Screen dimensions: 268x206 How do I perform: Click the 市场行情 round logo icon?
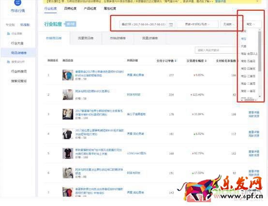click(x=17, y=2)
